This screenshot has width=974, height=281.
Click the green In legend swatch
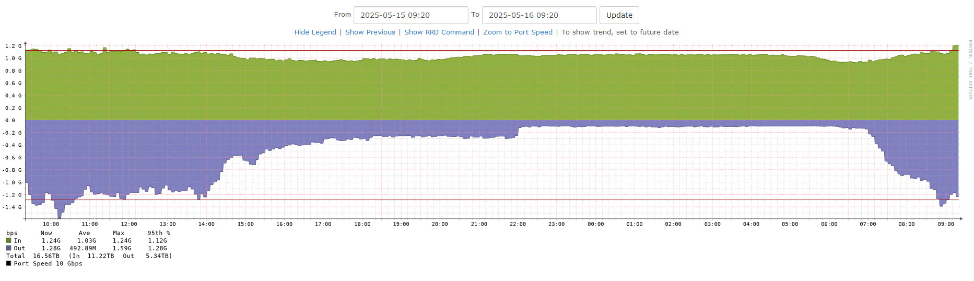pyautogui.click(x=8, y=241)
